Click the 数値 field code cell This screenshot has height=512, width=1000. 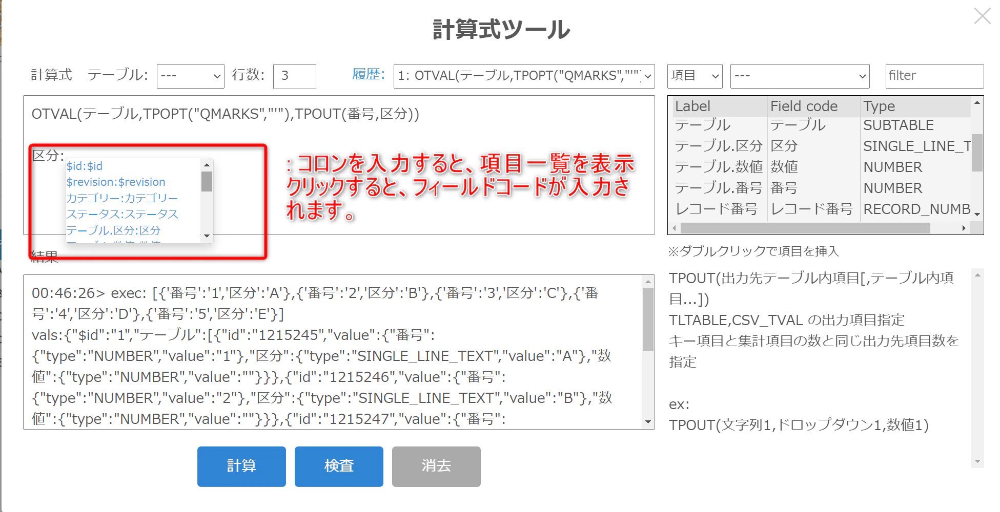click(814, 167)
